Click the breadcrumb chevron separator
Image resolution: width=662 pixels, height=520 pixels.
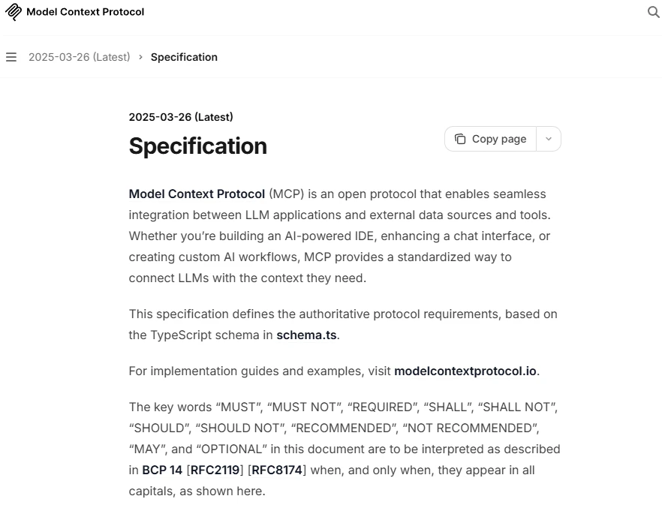tap(140, 57)
